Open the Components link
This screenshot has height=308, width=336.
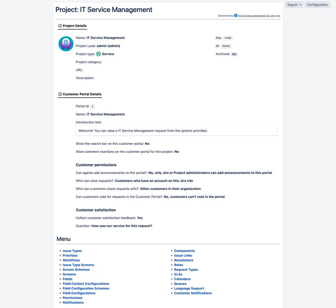(185, 251)
